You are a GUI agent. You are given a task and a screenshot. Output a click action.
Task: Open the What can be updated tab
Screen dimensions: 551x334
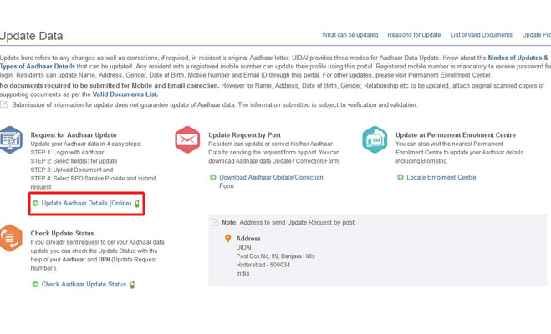349,35
